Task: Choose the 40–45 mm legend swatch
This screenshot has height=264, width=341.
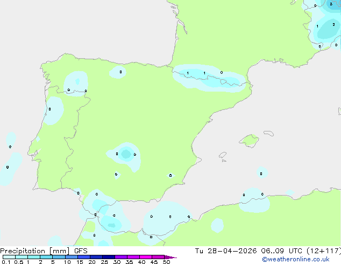Action: 146,257
